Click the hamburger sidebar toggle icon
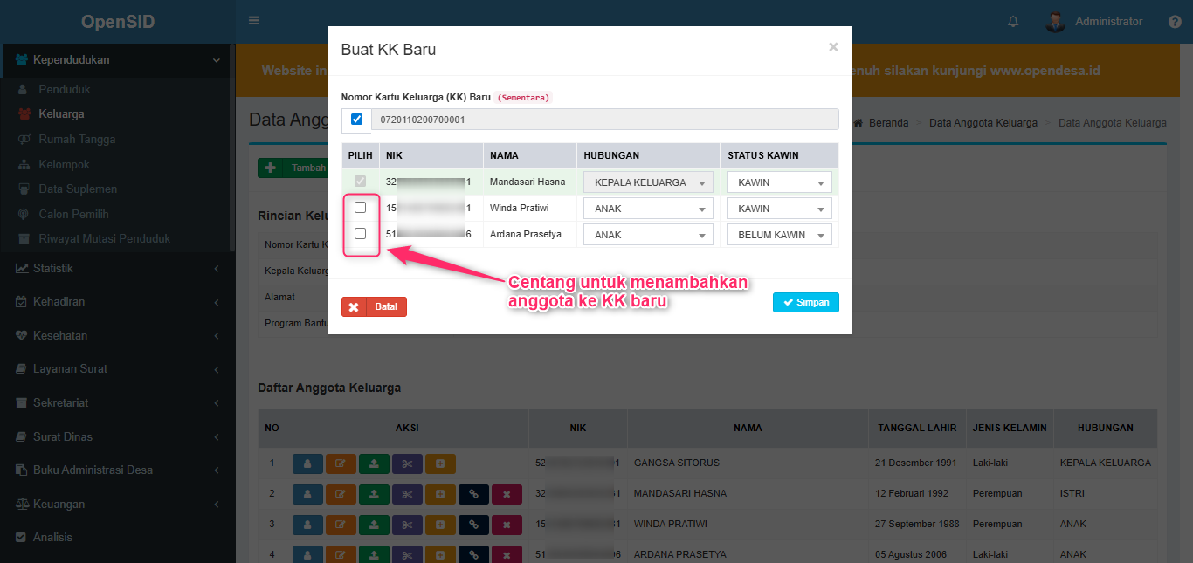The width and height of the screenshot is (1193, 563). click(x=254, y=21)
